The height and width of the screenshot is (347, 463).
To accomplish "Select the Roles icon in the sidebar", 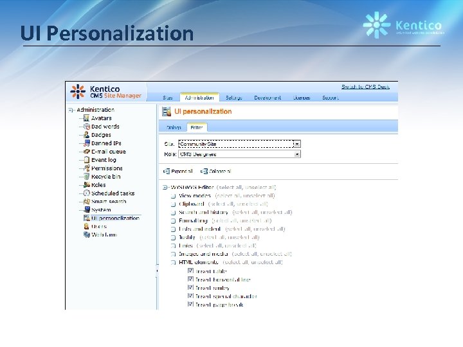I will point(86,184).
